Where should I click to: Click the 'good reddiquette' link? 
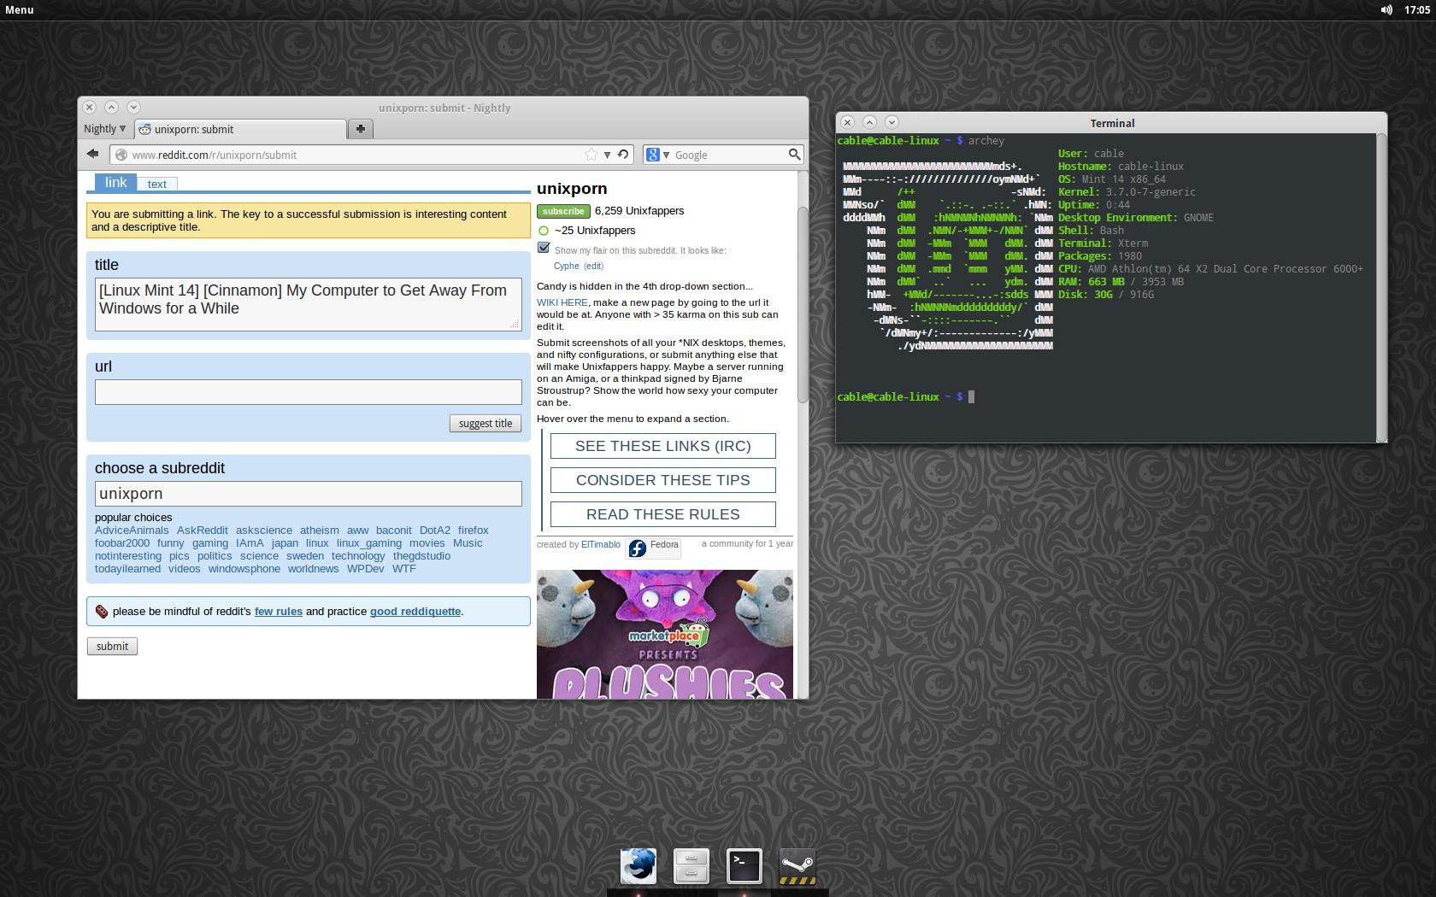click(x=415, y=612)
